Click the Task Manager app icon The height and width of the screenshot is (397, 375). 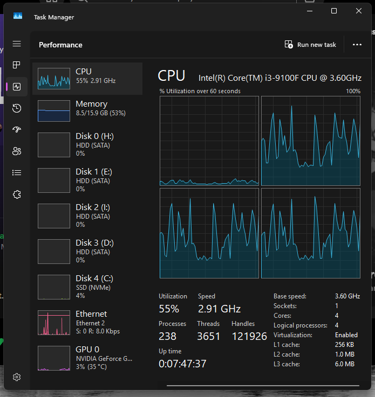(x=18, y=16)
